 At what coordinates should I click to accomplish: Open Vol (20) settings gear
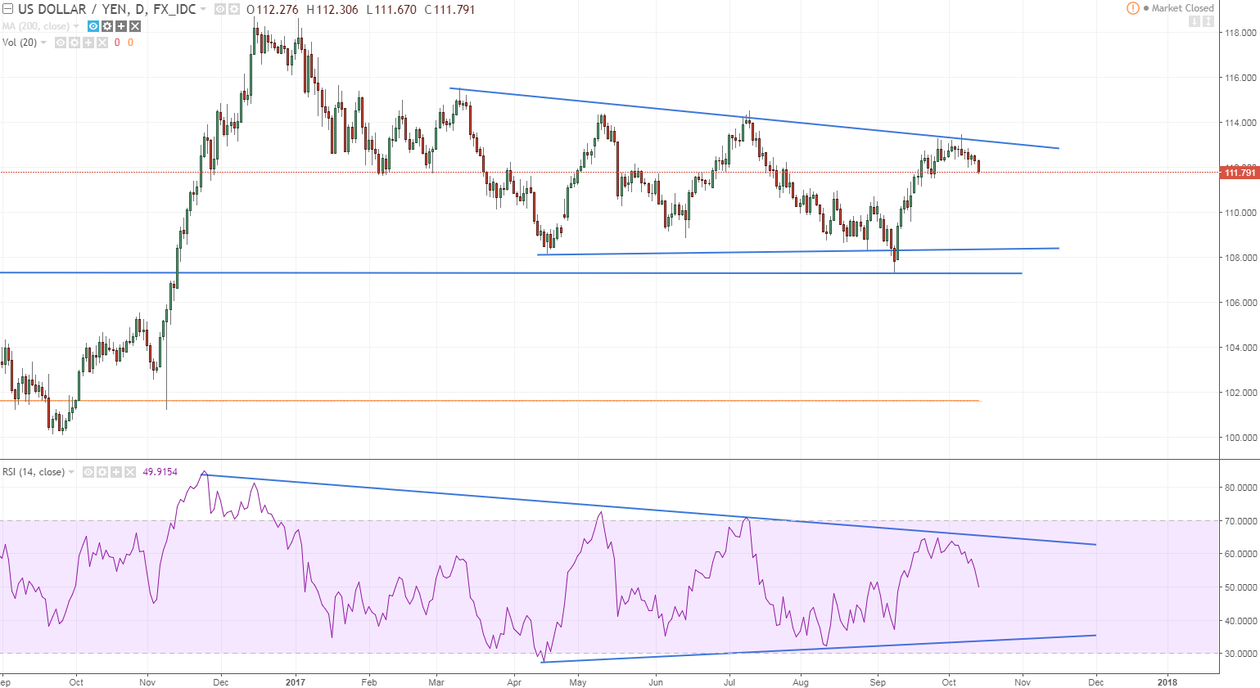75,43
